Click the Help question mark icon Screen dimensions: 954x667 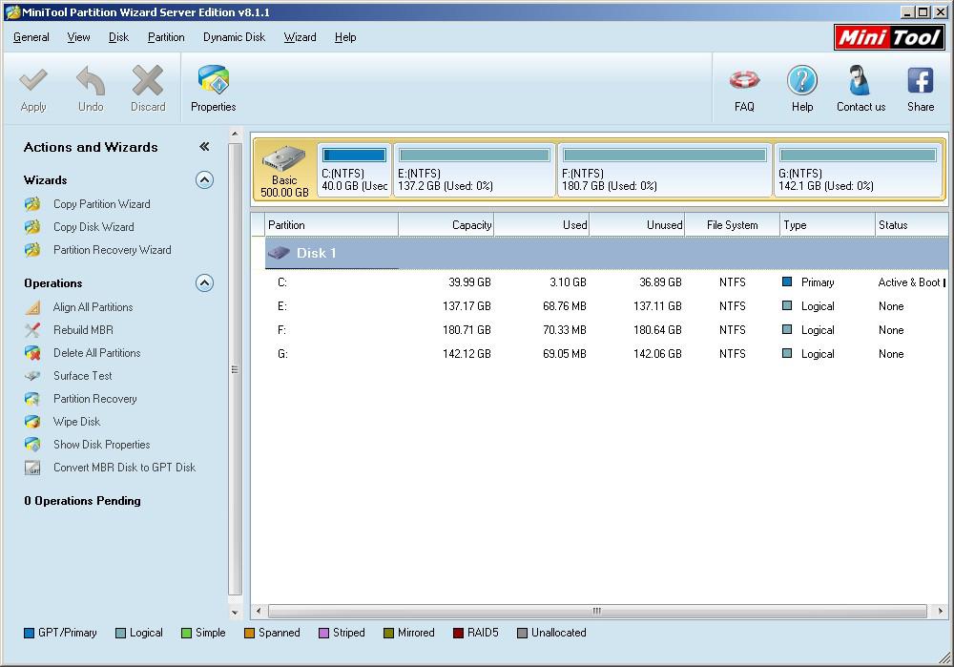coord(801,81)
